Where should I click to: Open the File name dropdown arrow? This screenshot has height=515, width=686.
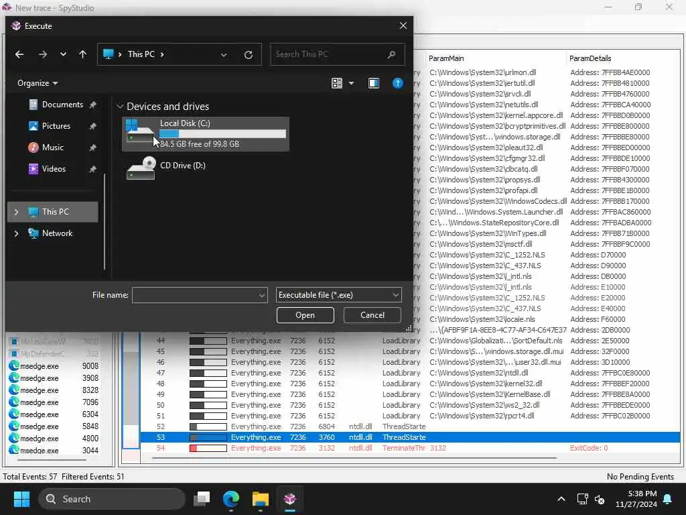pos(262,295)
